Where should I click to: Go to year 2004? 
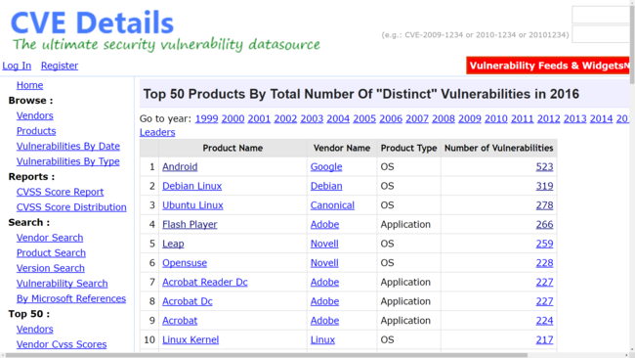click(338, 118)
